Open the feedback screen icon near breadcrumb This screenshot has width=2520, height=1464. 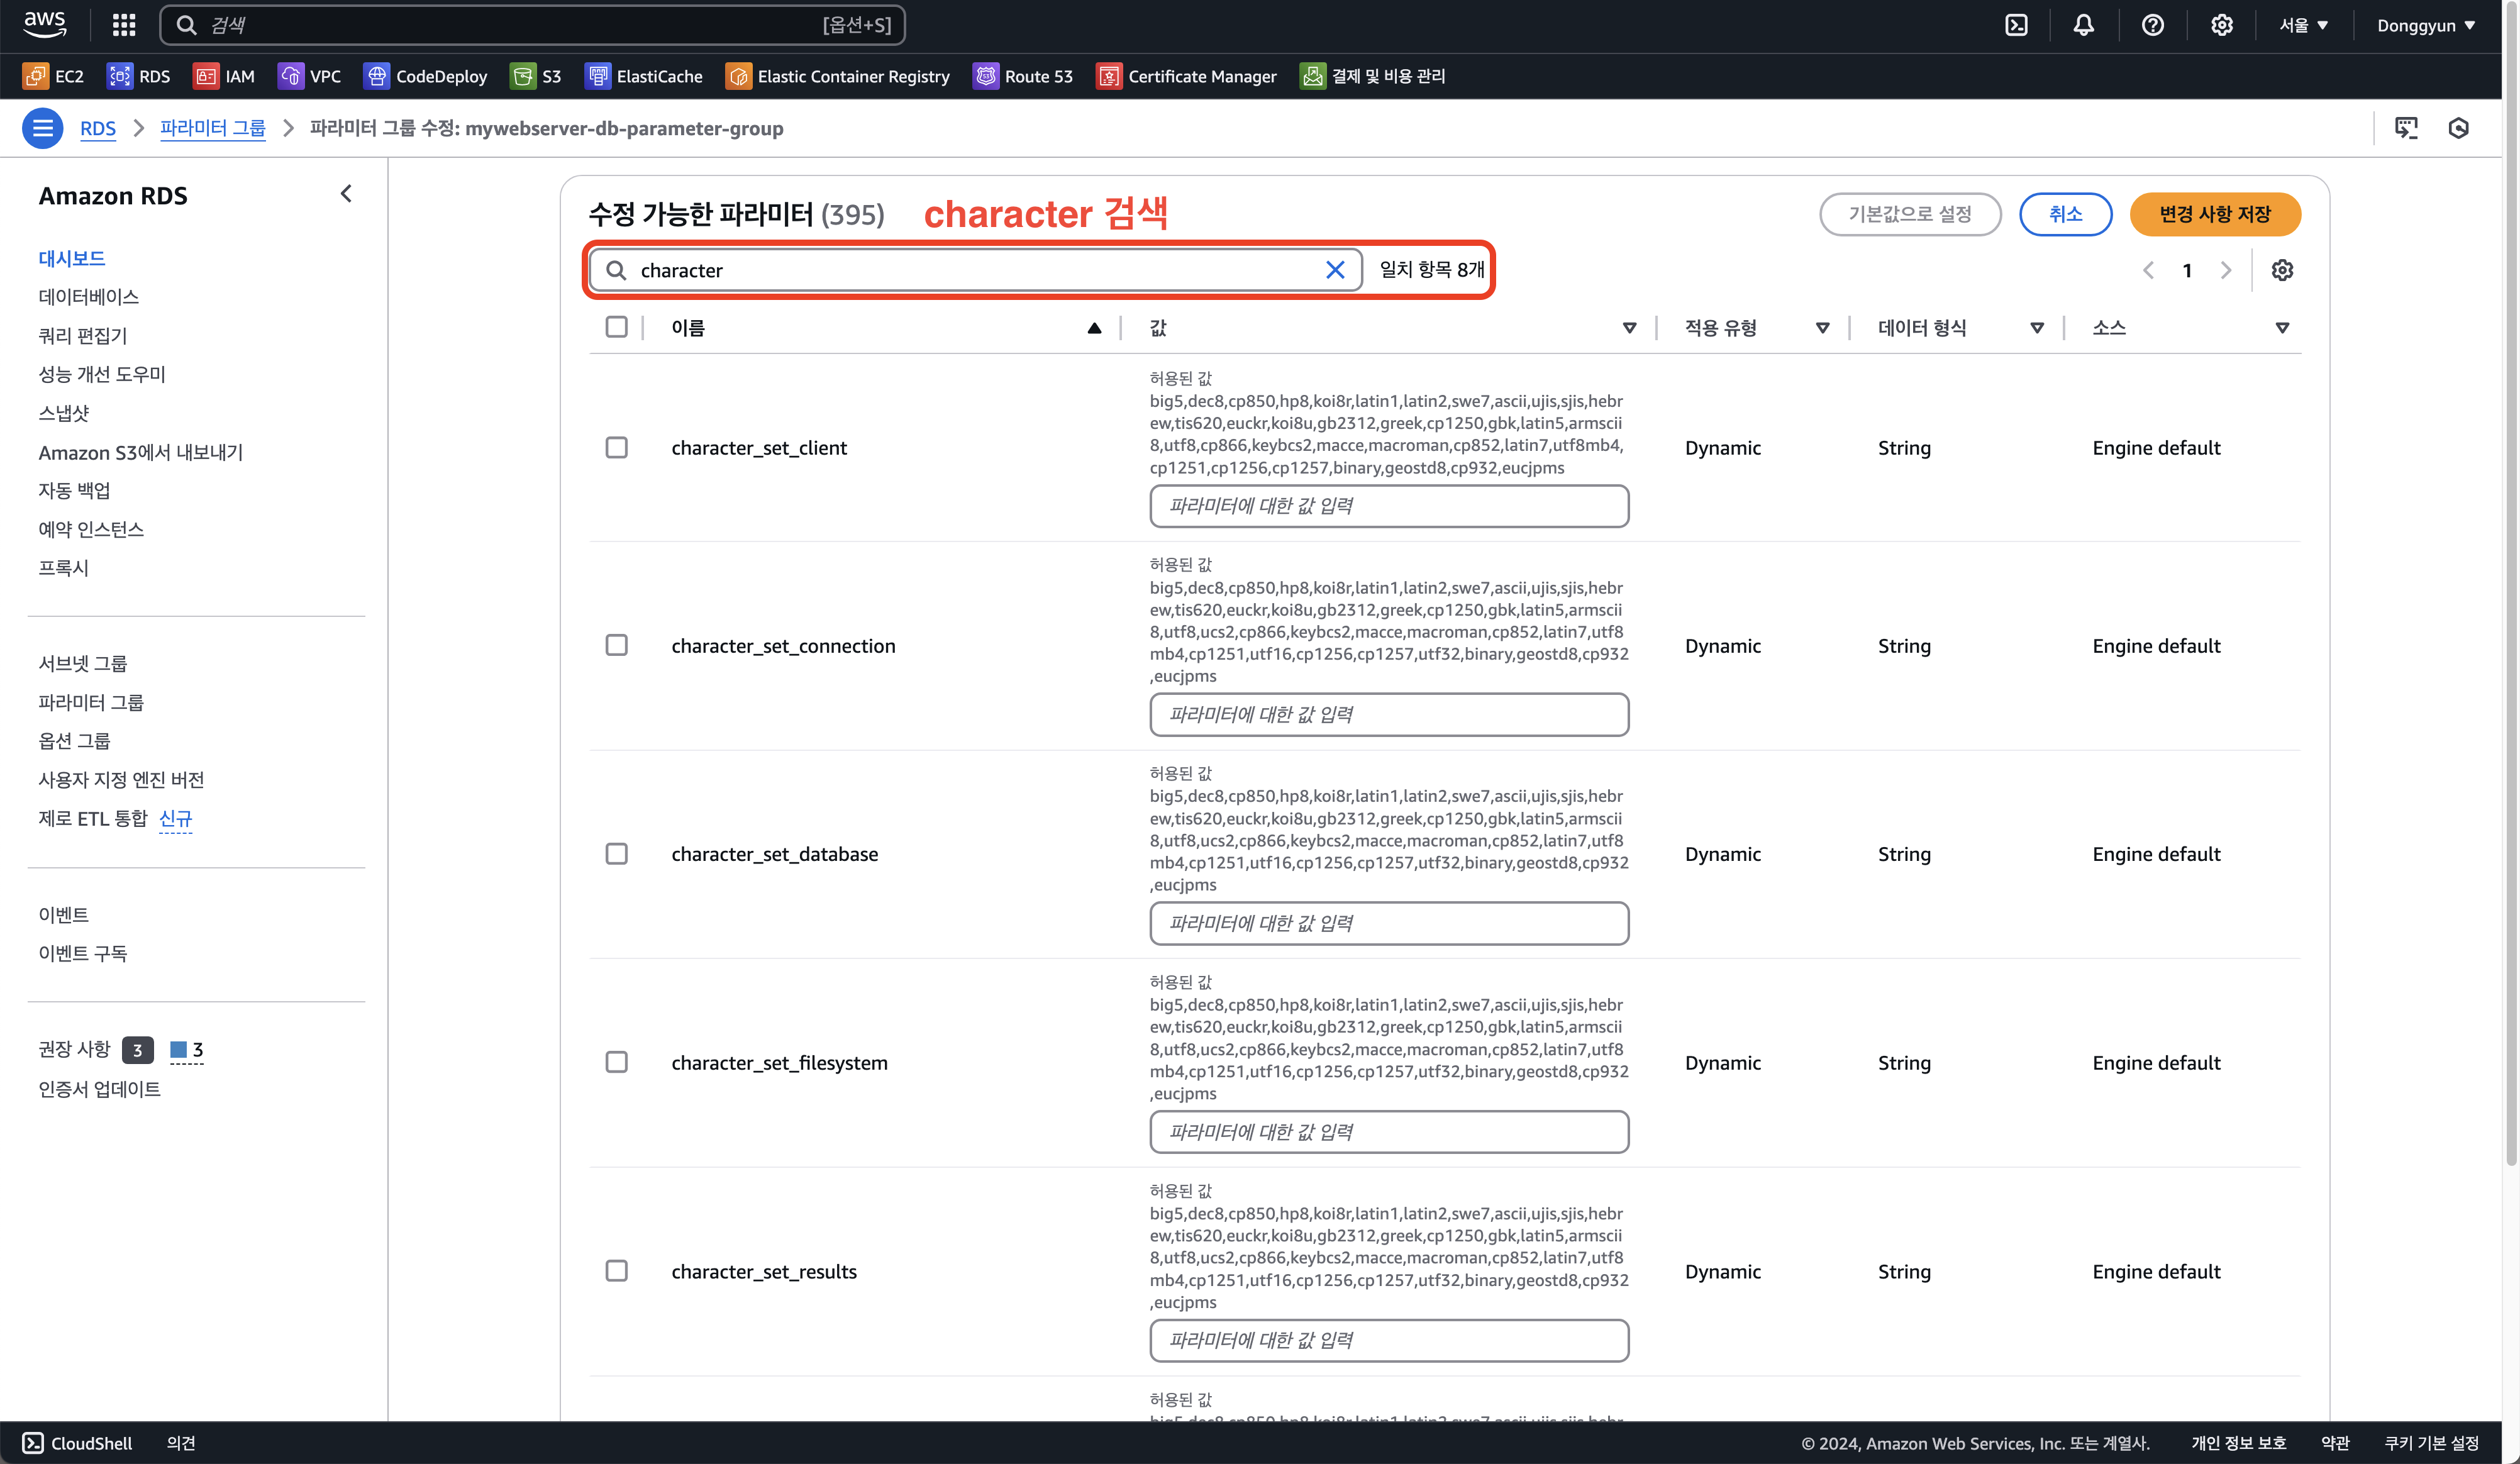(2406, 128)
